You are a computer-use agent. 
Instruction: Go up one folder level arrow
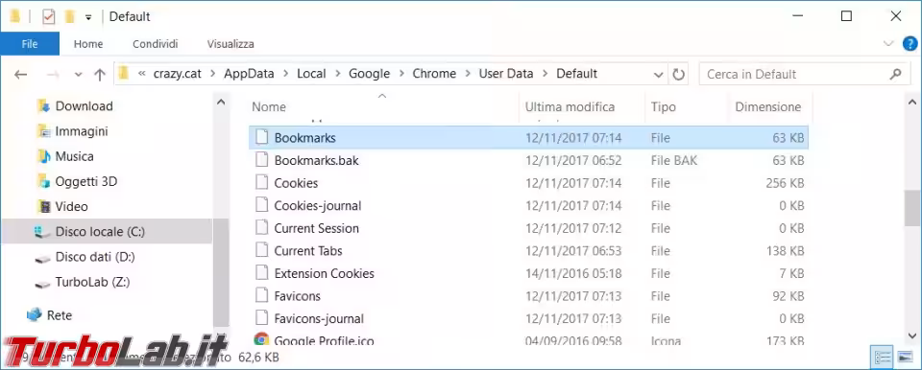tap(100, 74)
